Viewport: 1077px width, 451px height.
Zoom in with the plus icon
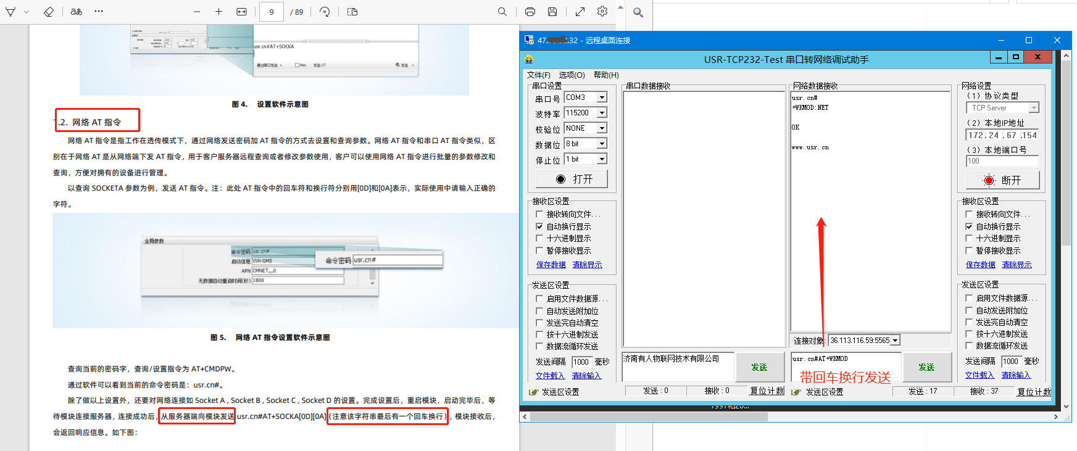[x=218, y=12]
